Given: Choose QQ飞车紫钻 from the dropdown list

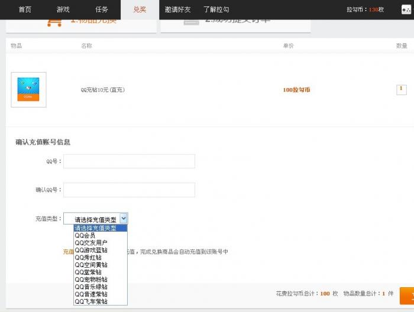Looking at the screenshot, I should pyautogui.click(x=101, y=301).
